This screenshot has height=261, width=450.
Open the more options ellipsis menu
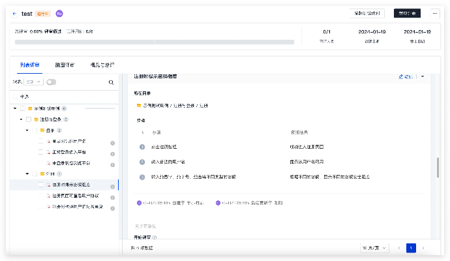click(x=434, y=13)
